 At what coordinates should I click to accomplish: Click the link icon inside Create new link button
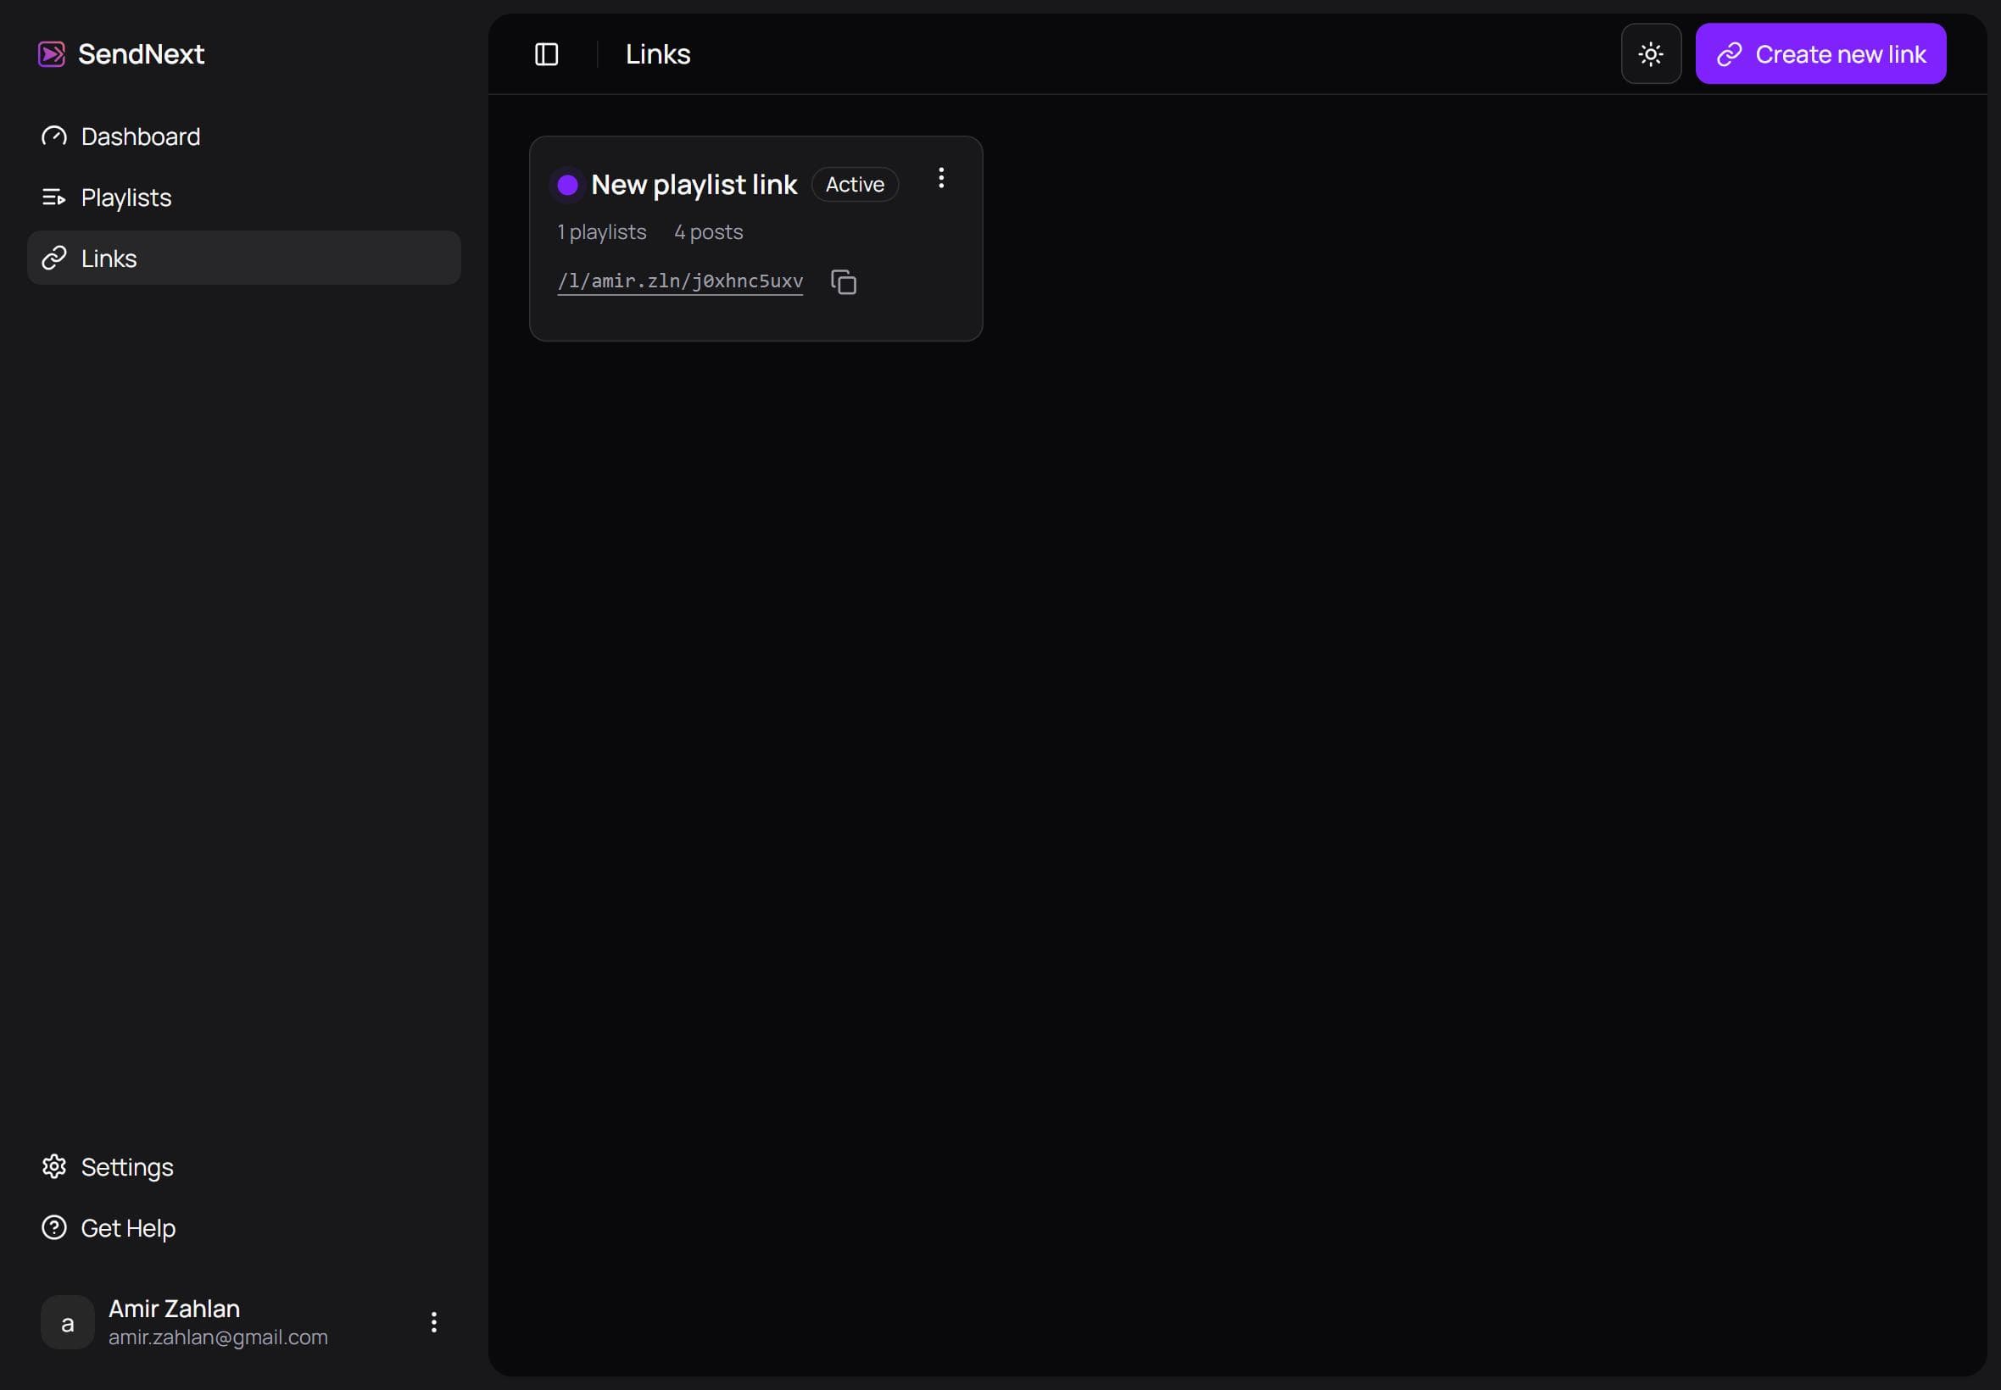(1731, 53)
